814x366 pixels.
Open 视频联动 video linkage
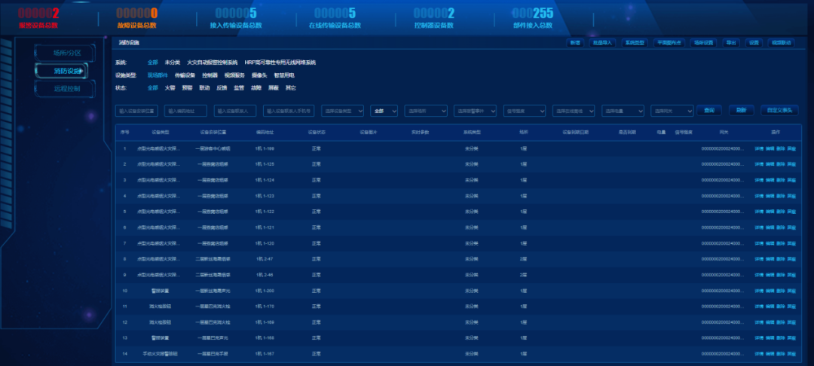click(x=781, y=43)
